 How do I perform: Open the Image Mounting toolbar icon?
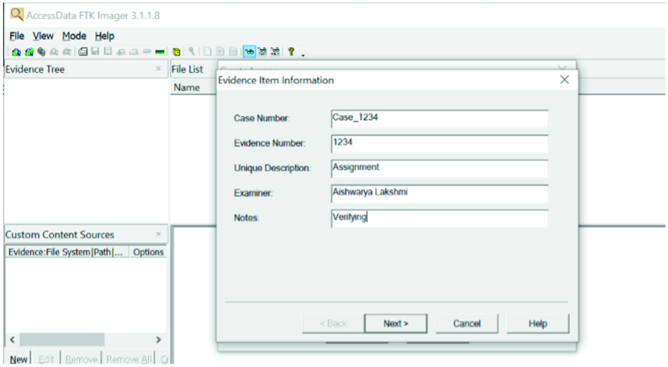tap(41, 52)
